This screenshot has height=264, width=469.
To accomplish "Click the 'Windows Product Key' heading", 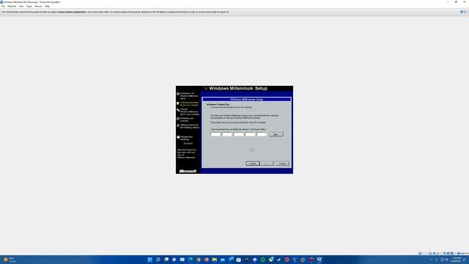I will 218,104.
